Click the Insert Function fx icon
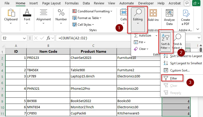Image resolution: width=203 pixels, height=117 pixels. 48,38
